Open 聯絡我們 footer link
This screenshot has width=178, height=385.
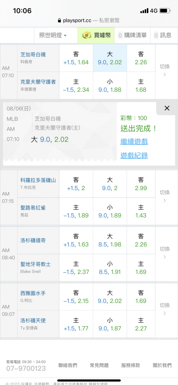coord(67,365)
